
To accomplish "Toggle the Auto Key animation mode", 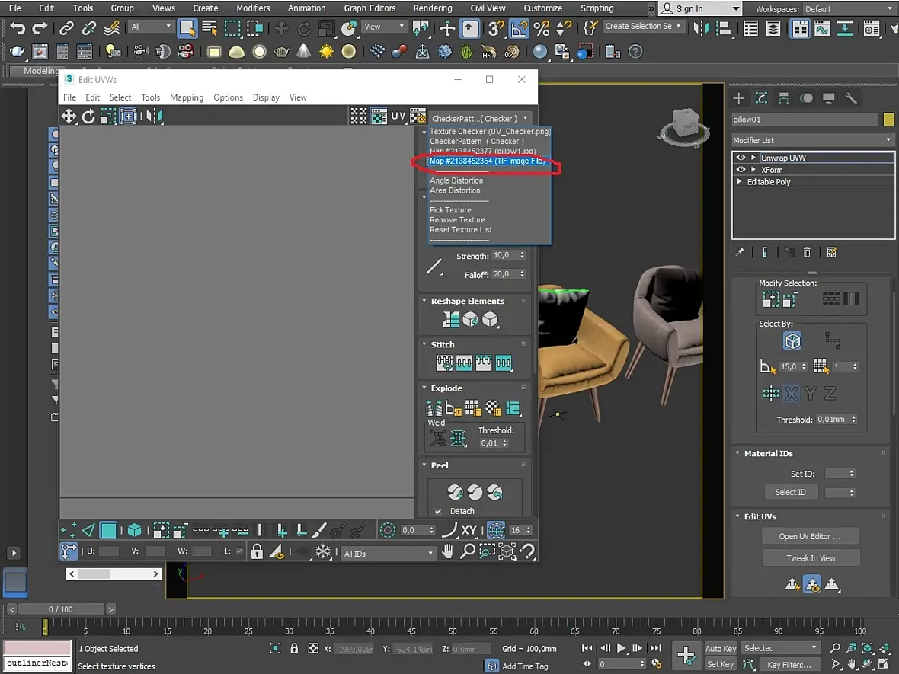I will [x=720, y=648].
